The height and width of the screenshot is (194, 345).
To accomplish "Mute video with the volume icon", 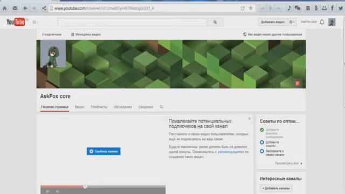I will [x=58, y=192].
